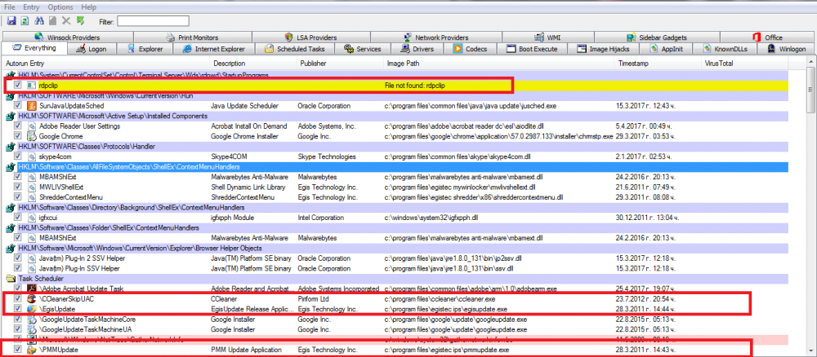Uncheck the \CCleanerSkipUAC task checkbox

pos(18,299)
